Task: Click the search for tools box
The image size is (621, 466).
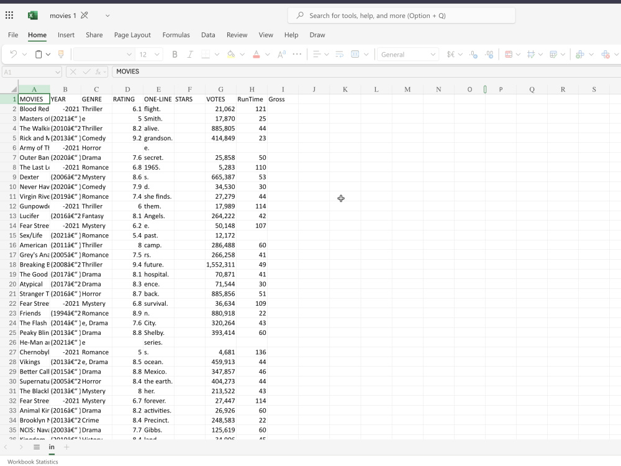Action: click(x=401, y=16)
